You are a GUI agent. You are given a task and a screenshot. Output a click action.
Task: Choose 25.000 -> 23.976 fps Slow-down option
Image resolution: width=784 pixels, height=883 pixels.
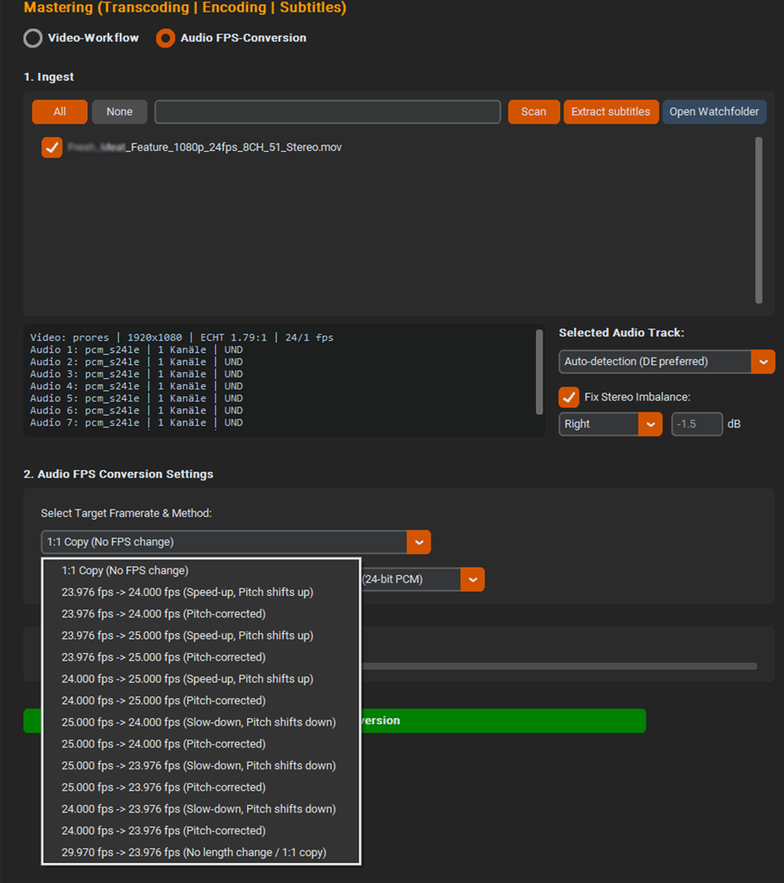coord(202,765)
